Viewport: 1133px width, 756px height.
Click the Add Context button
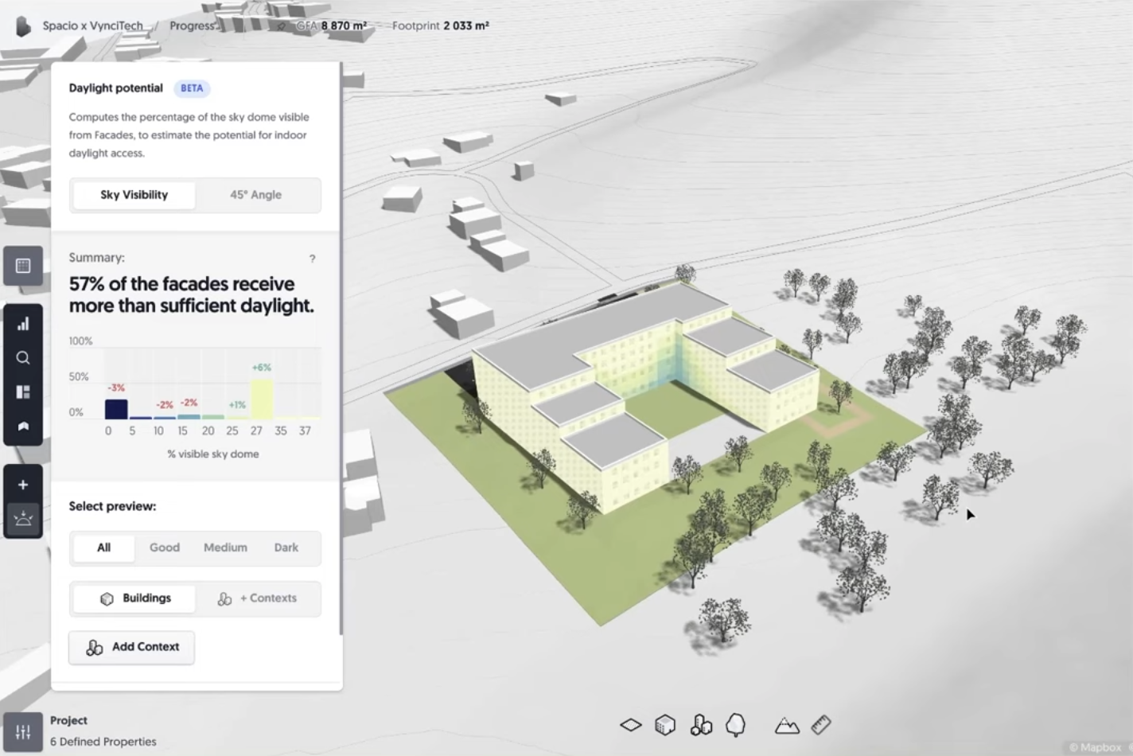point(132,647)
